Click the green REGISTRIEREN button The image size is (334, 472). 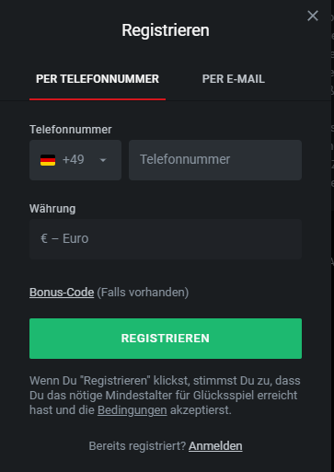pos(166,339)
